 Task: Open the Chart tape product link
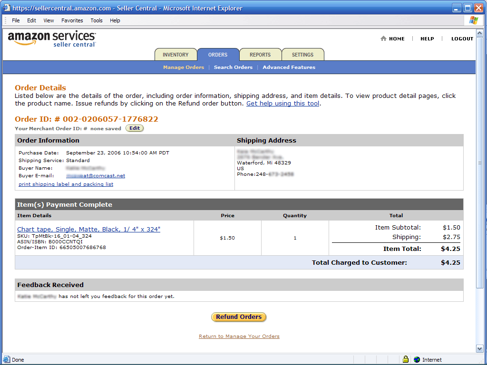pos(88,229)
